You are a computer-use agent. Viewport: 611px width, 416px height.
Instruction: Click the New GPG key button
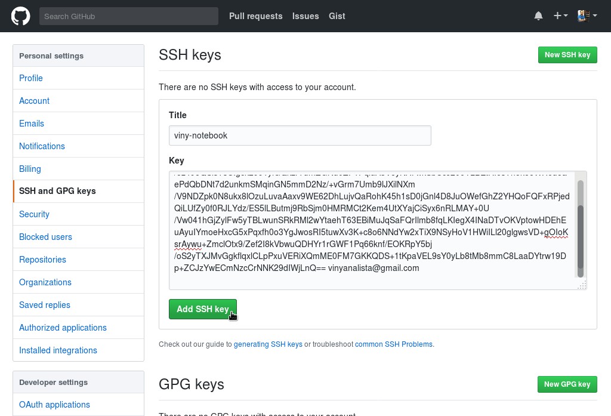[567, 384]
